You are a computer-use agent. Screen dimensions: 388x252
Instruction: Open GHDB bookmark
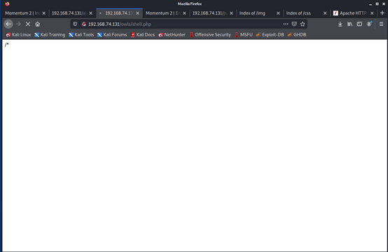click(x=297, y=35)
